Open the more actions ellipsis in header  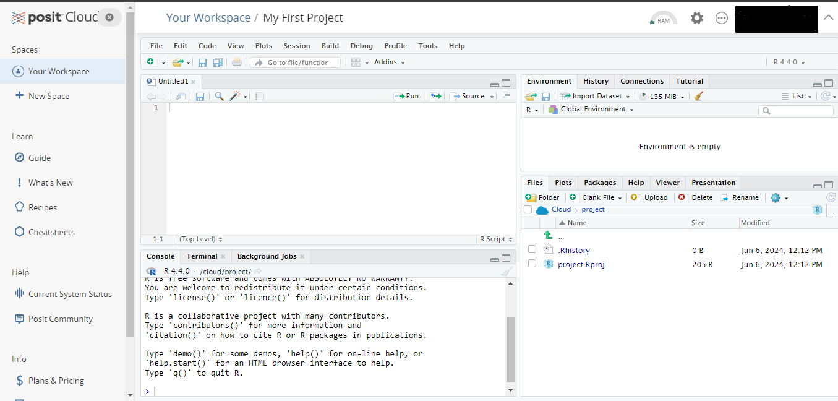(722, 18)
